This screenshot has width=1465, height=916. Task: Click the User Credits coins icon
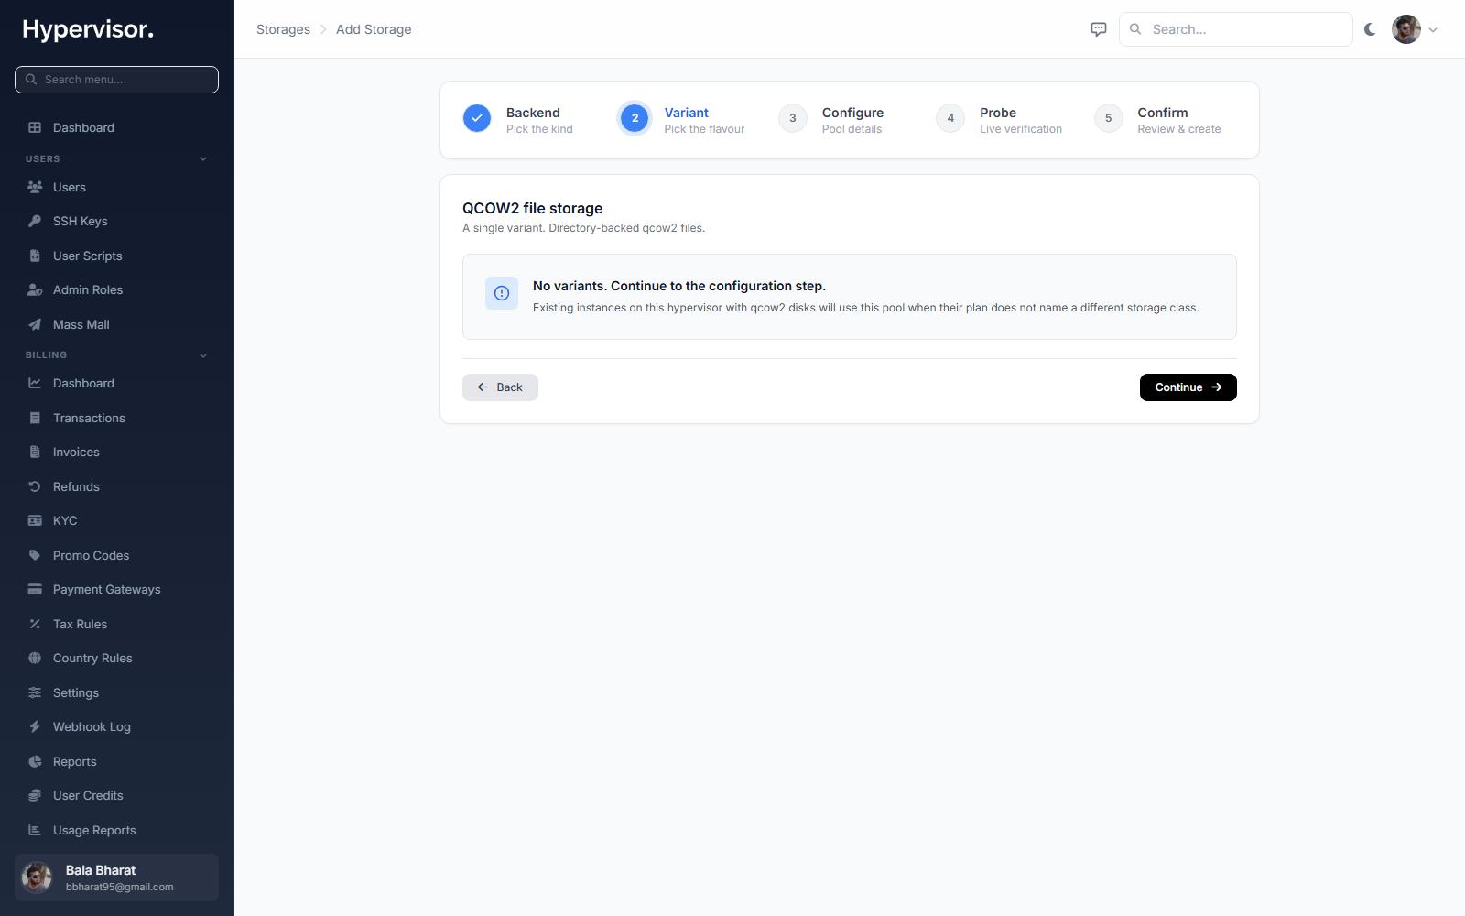pos(35,795)
